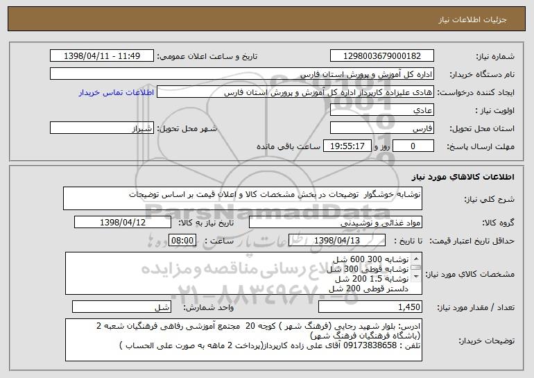Select the announcement date field 1398/04/11 - 11:49
This screenshot has width=534, height=378.
coord(102,56)
